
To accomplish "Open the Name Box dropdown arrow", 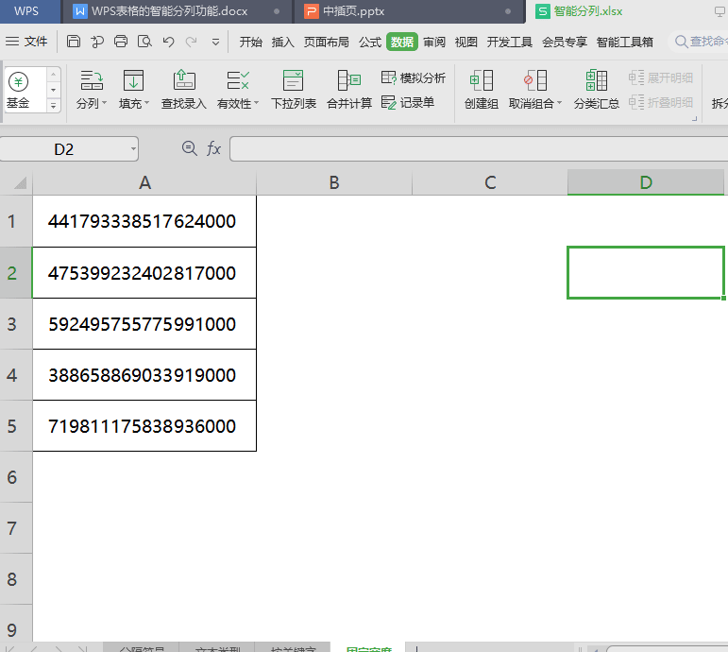I will pos(133,148).
